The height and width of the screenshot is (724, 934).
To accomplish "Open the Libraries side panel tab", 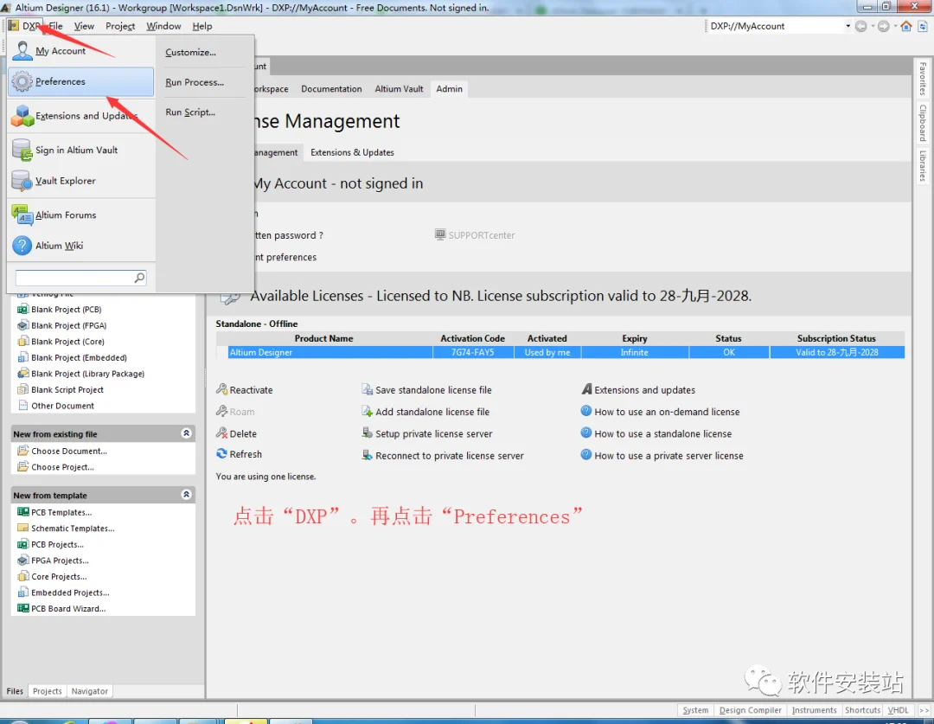I will [922, 166].
